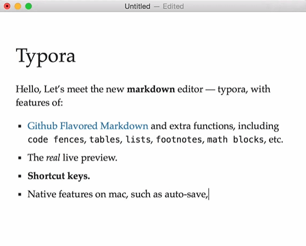Click the inline code "code fences"
This screenshot has width=306, height=246.
[56, 140]
